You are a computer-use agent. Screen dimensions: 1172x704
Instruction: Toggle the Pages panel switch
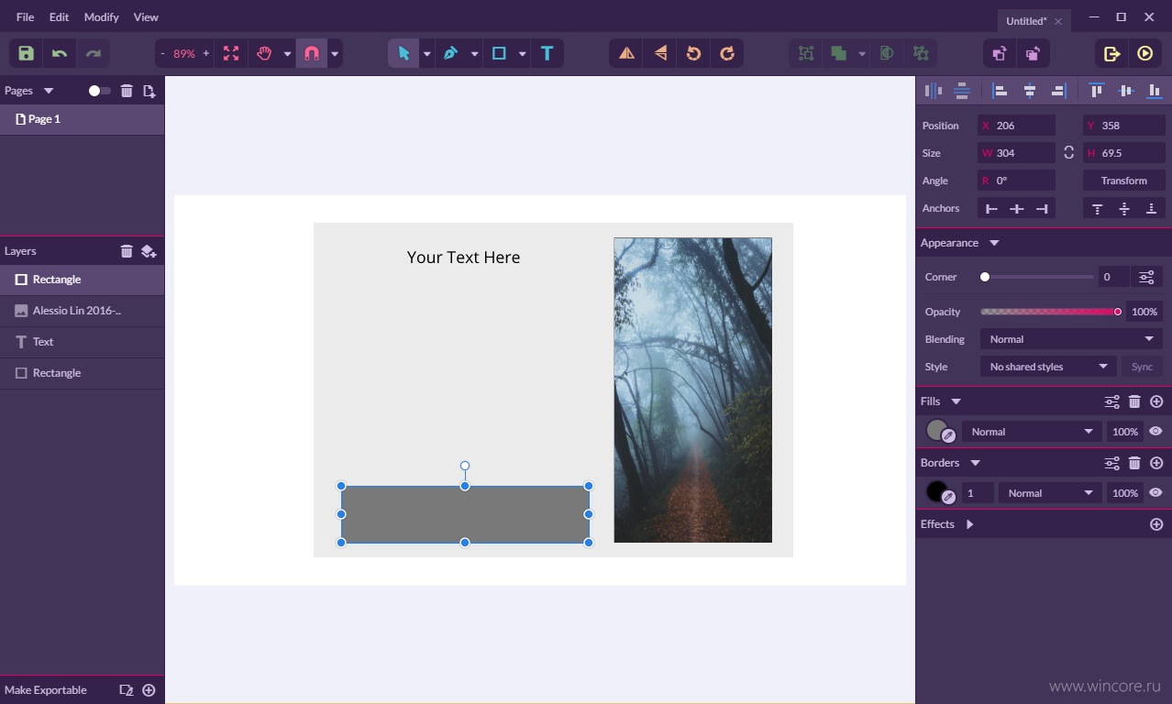tap(99, 91)
